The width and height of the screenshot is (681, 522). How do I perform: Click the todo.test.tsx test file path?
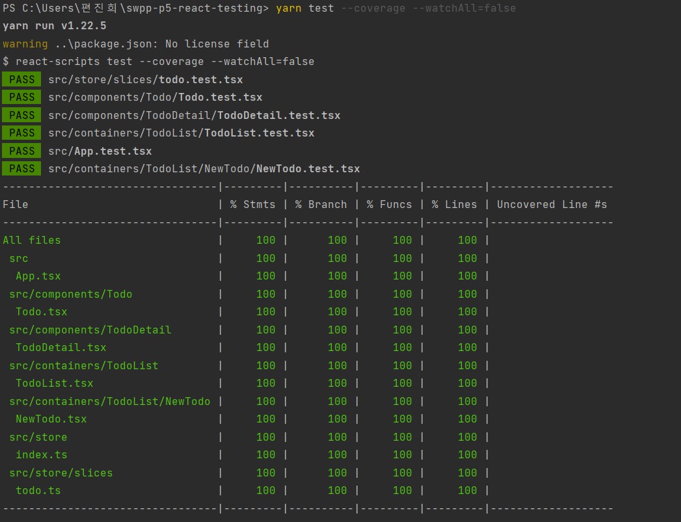[x=146, y=80]
